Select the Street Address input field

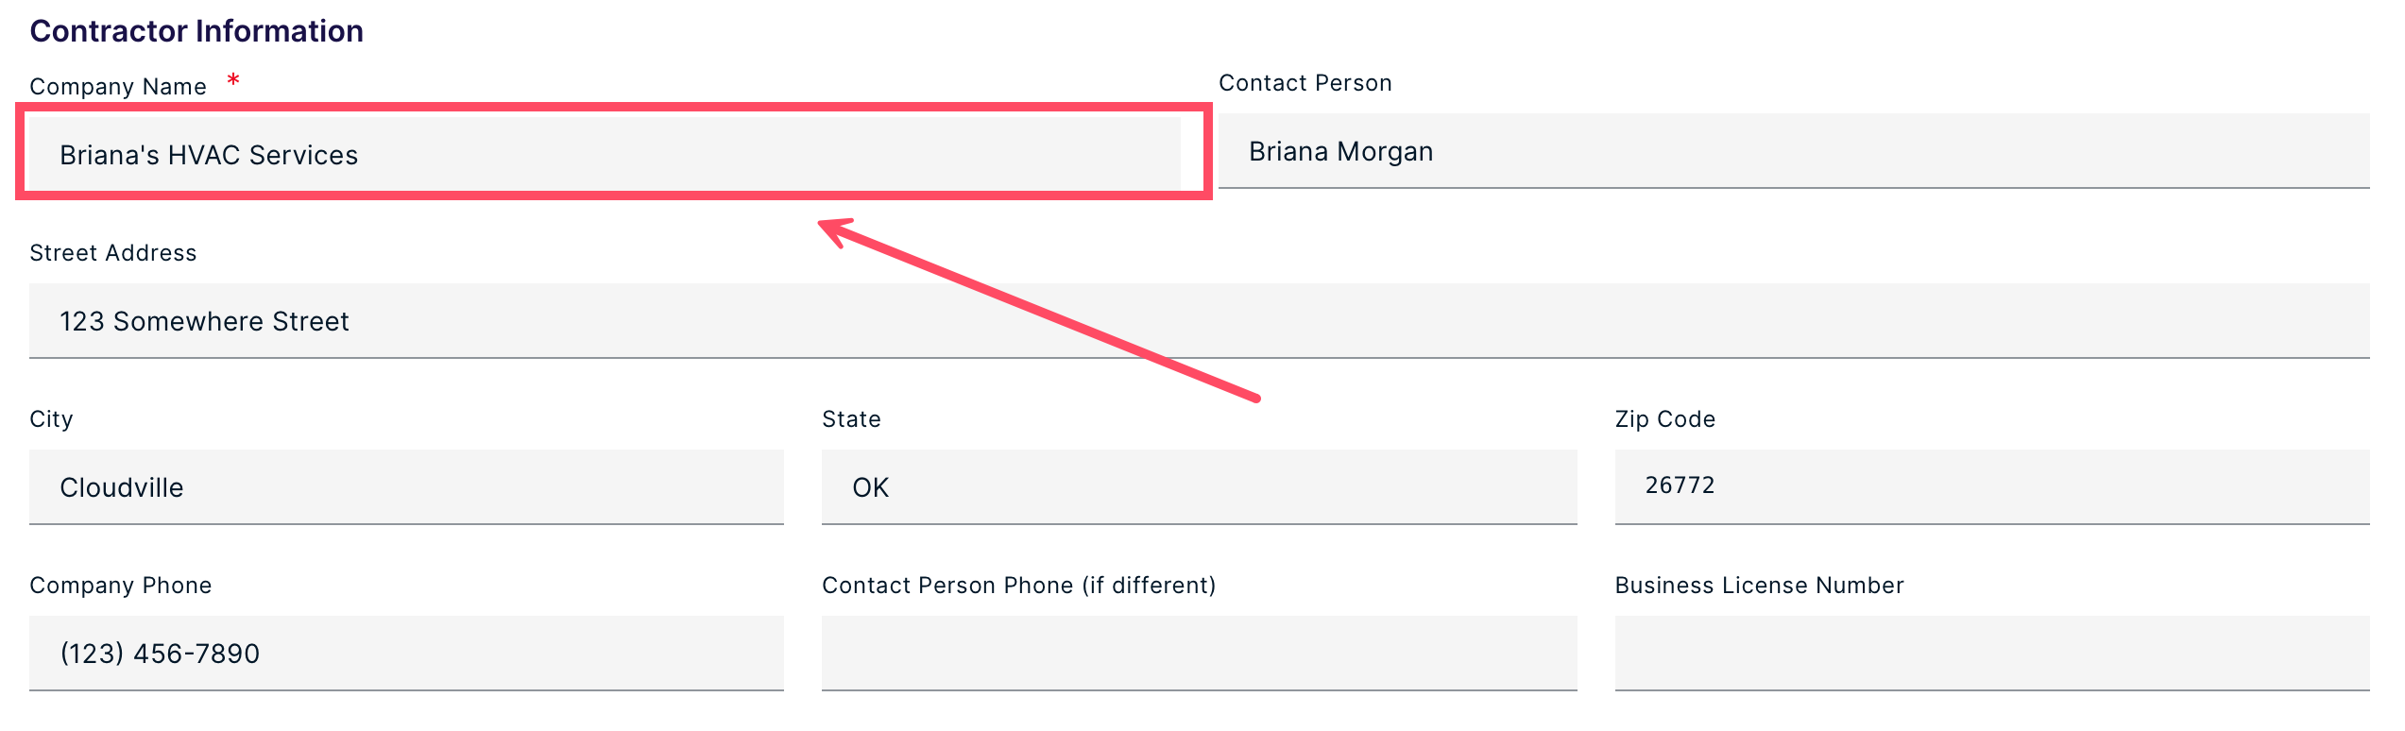(1200, 321)
